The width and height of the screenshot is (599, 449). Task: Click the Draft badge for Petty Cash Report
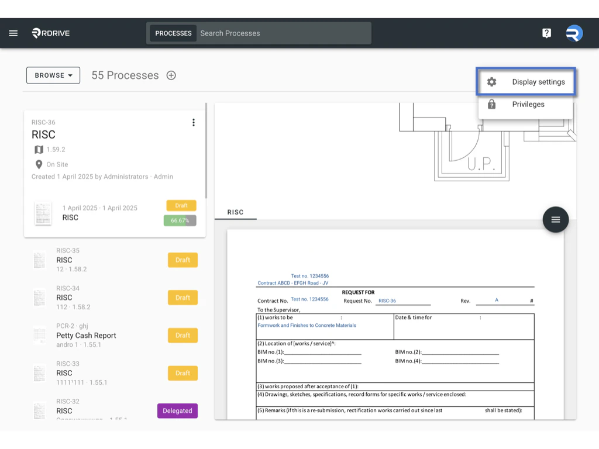click(x=183, y=335)
